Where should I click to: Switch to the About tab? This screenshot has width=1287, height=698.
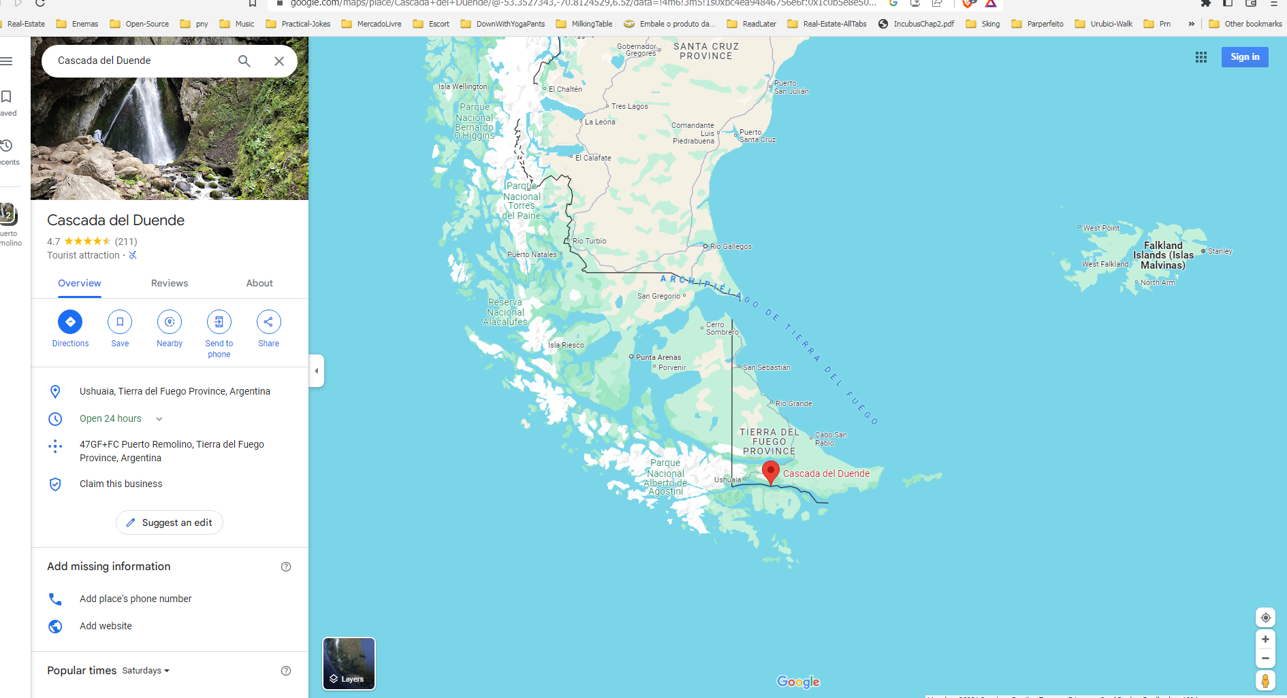tap(259, 283)
